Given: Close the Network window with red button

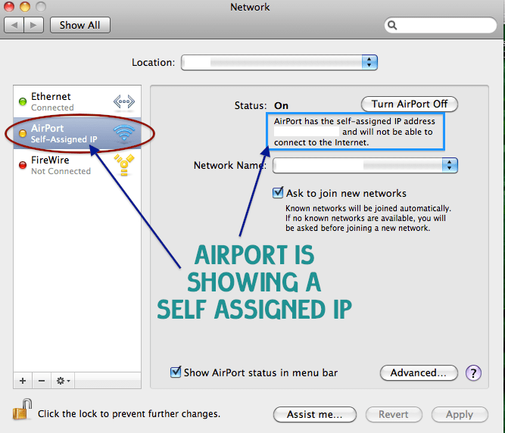Looking at the screenshot, I should 9,7.
